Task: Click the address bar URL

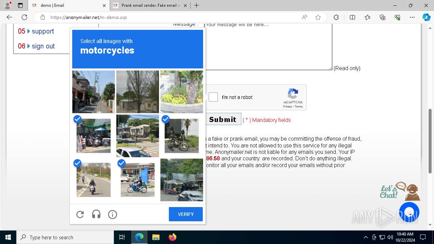Action: [x=88, y=17]
